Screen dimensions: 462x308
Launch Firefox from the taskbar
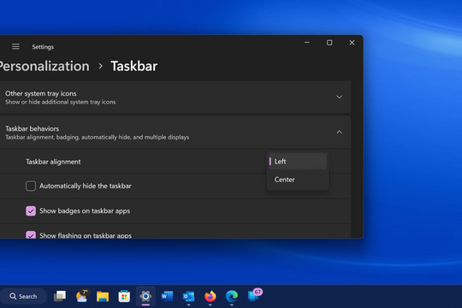(210, 296)
